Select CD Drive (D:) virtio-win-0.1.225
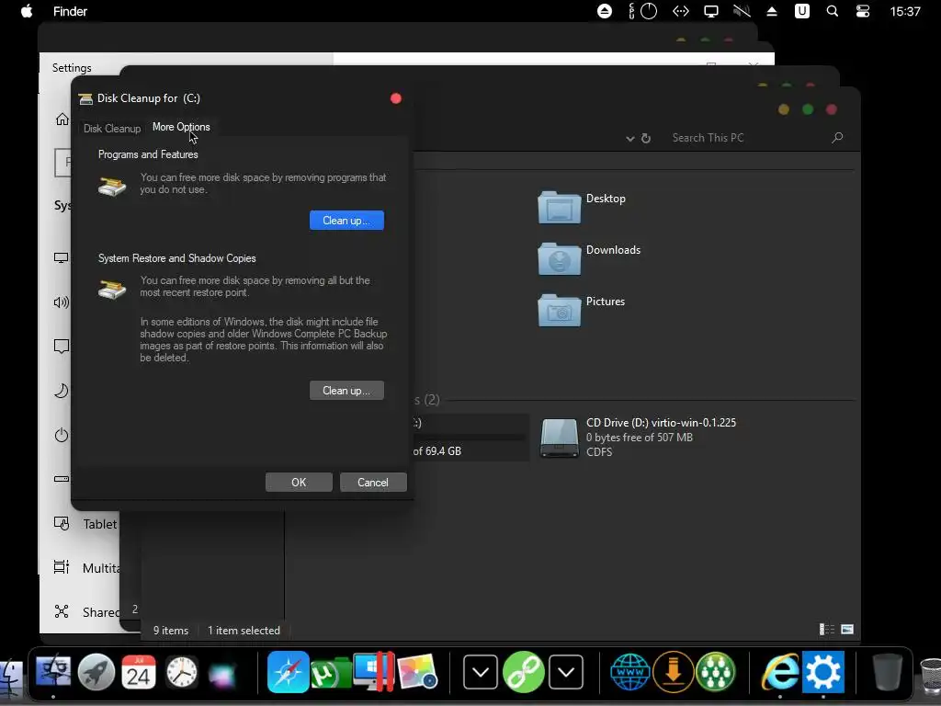The height and width of the screenshot is (706, 941). coord(638,437)
